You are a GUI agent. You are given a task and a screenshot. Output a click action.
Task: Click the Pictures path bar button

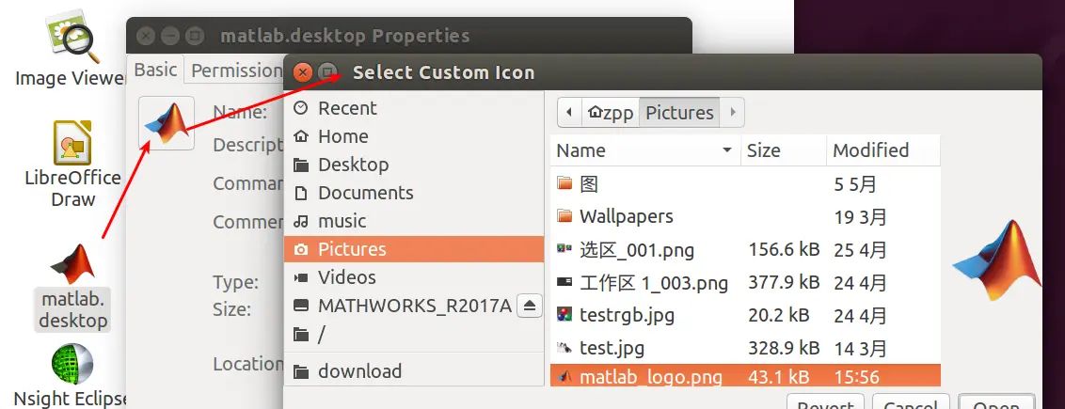pos(679,113)
